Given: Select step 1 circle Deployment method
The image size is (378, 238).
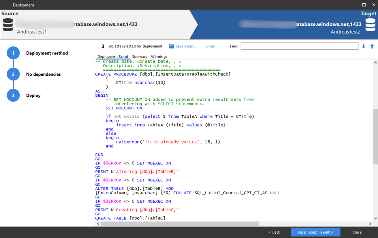Looking at the screenshot, I should pos(13,53).
